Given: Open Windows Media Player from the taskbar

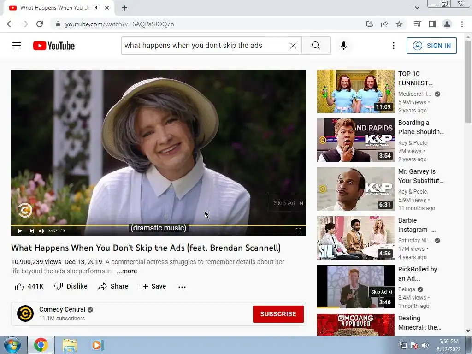Looking at the screenshot, I should 97,345.
